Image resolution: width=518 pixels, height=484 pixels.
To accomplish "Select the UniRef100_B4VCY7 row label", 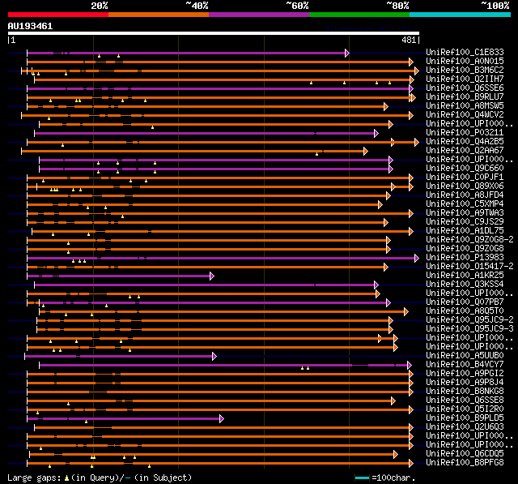I will pos(465,365).
